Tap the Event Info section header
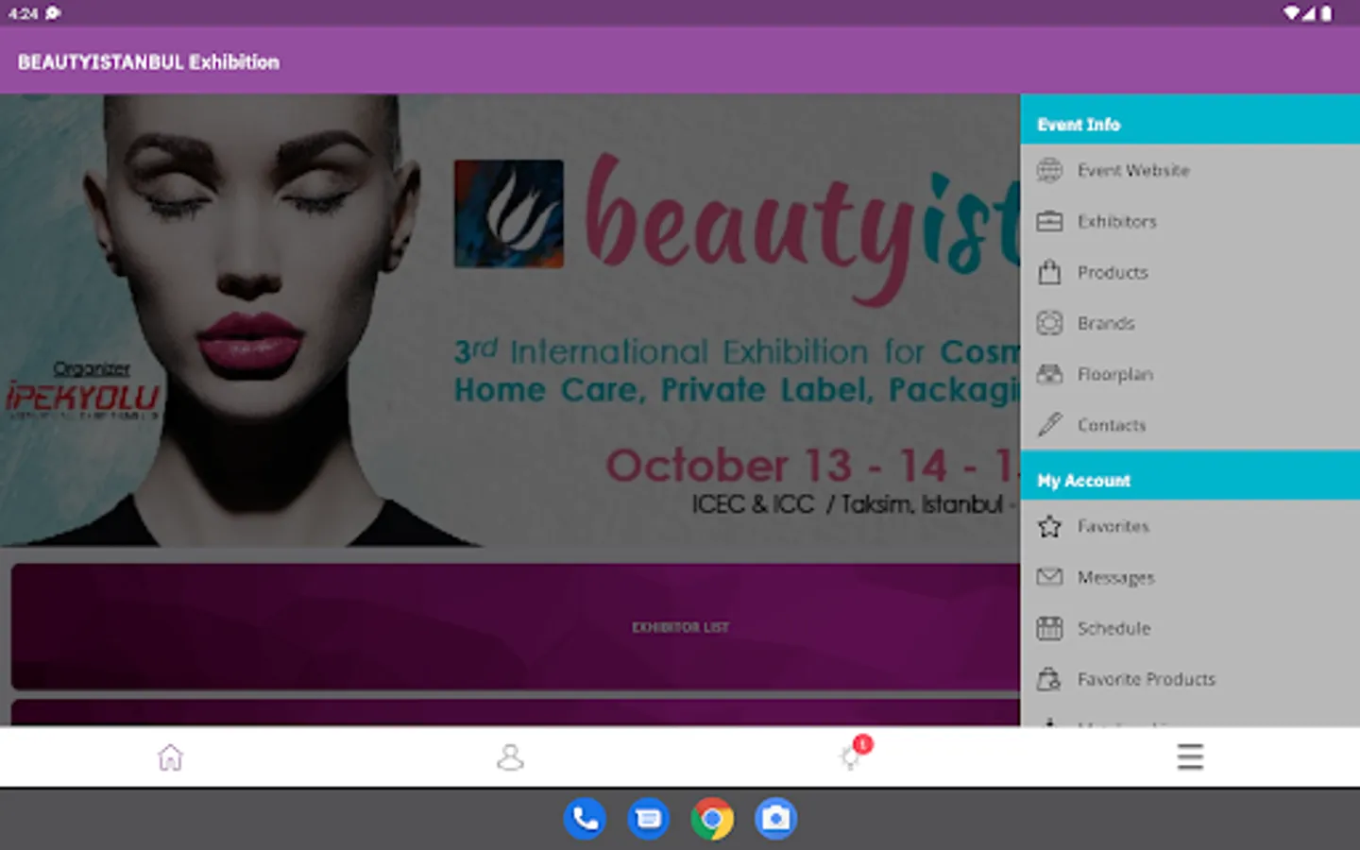 click(x=1190, y=120)
